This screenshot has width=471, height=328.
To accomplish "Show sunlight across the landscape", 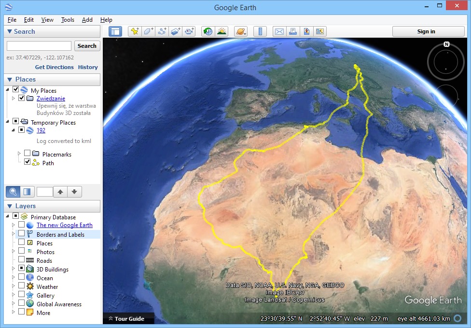I will 222,31.
